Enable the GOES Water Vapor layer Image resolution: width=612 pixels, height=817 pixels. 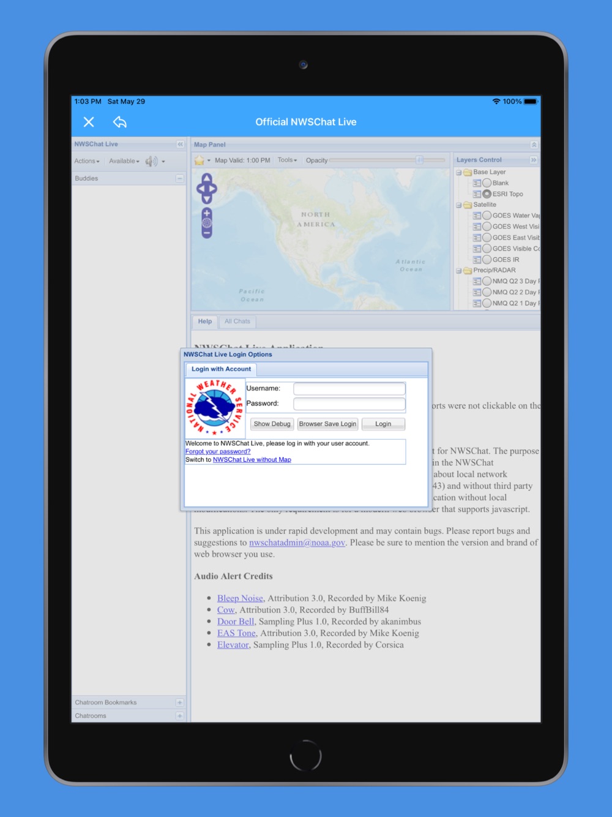coord(487,216)
